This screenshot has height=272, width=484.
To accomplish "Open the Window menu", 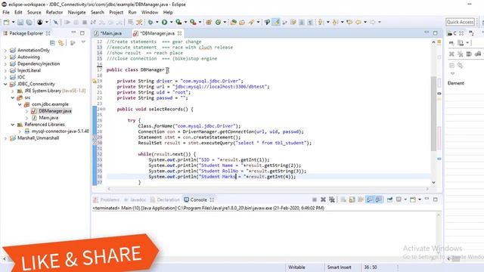I will tap(150, 12).
